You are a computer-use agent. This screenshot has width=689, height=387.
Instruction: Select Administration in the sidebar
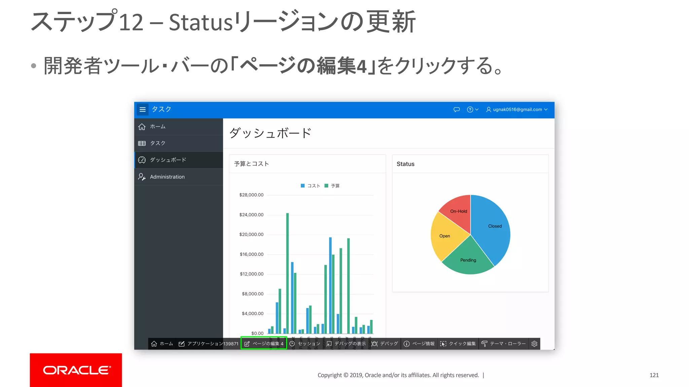click(x=178, y=177)
